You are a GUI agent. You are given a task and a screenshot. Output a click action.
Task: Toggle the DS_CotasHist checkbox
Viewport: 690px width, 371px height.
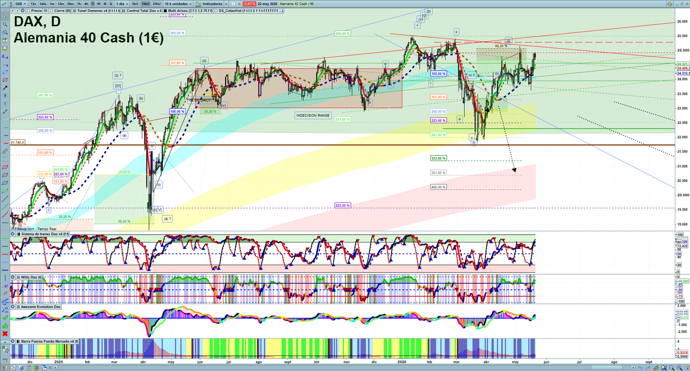point(216,11)
